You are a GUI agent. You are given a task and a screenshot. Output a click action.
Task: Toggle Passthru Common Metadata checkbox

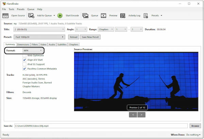click(x=24, y=68)
